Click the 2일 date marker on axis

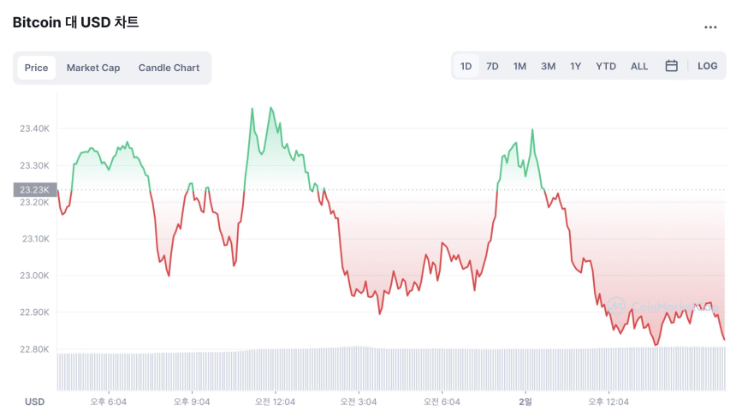pyautogui.click(x=525, y=401)
